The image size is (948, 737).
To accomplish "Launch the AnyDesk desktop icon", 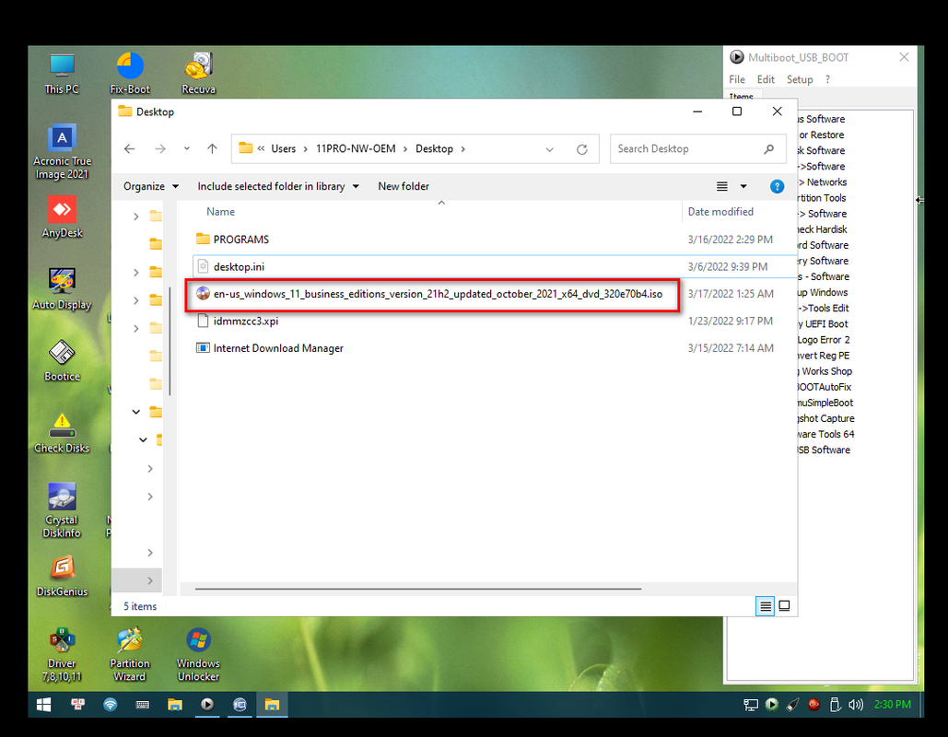I will [62, 216].
